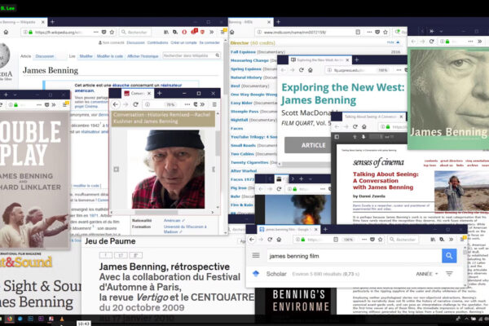Reload the James Benning portrait window
Screen dimensions: 489x326
tap(432, 42)
